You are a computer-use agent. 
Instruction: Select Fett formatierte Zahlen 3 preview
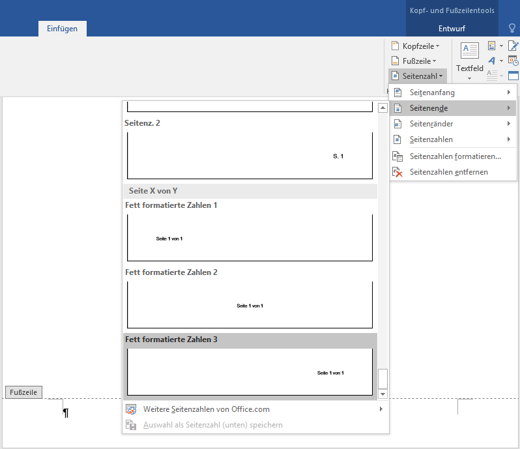click(250, 371)
